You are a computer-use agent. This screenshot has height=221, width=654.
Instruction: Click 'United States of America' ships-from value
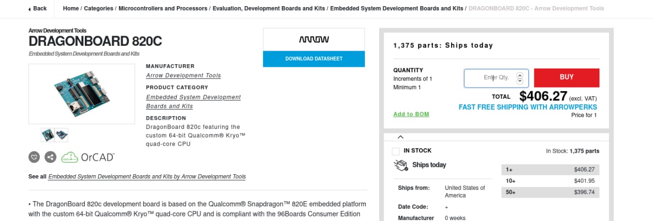[x=465, y=191]
